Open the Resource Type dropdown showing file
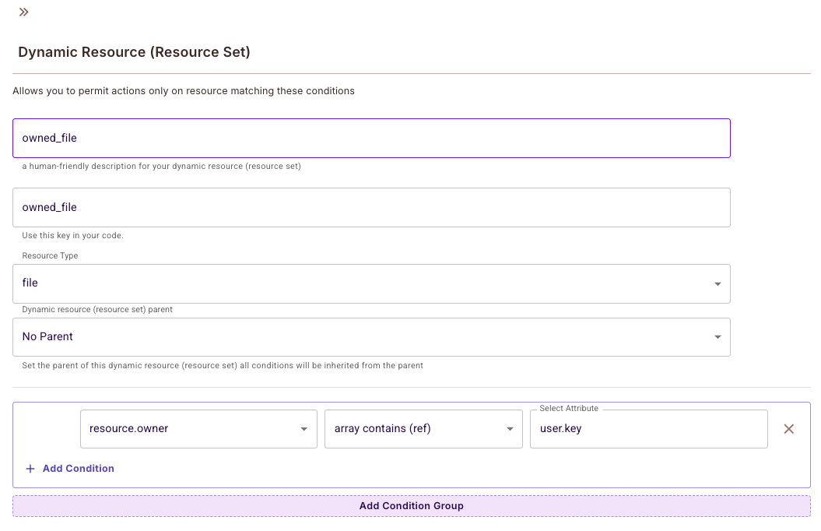Image resolution: width=821 pixels, height=531 pixels. coord(358,284)
